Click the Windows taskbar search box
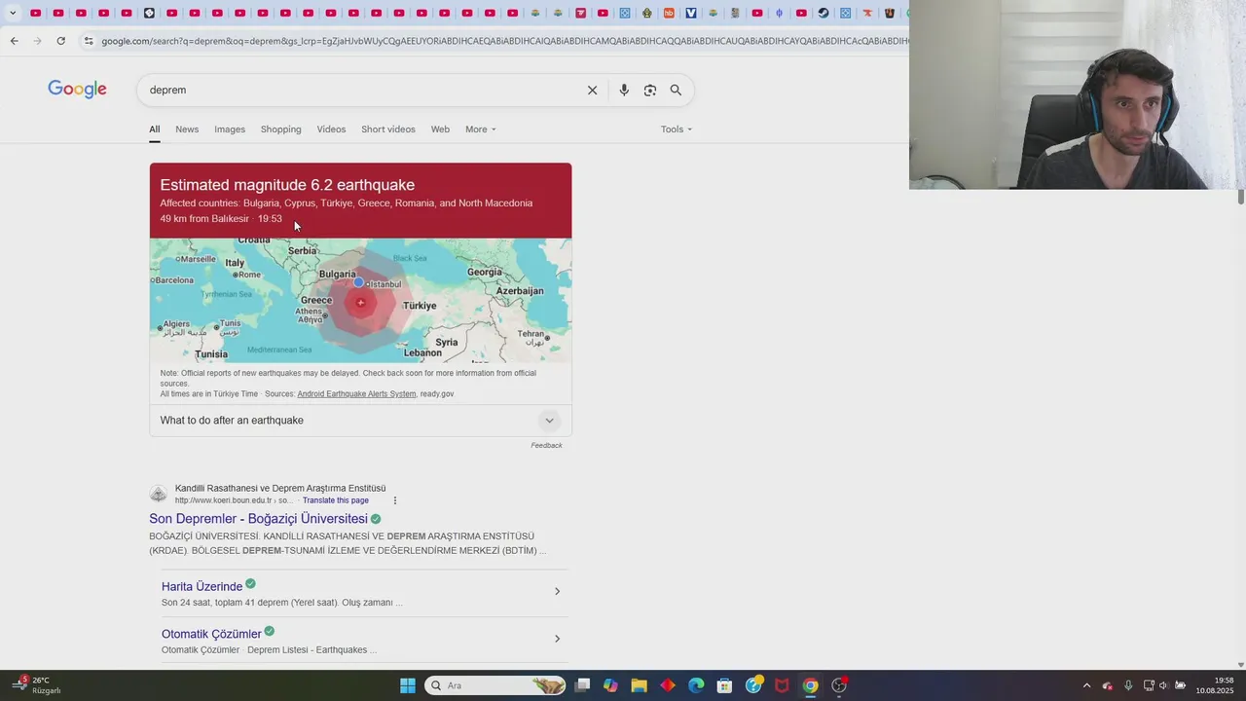Viewport: 1246px width, 701px height. [496, 685]
